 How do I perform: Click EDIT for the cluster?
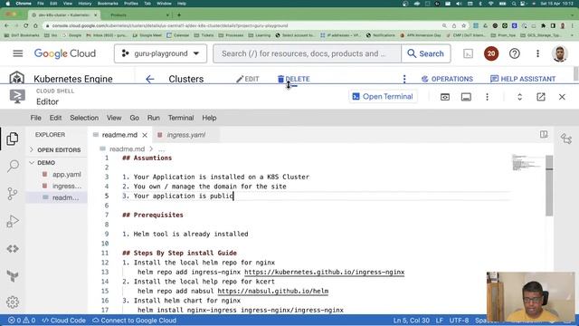point(247,79)
